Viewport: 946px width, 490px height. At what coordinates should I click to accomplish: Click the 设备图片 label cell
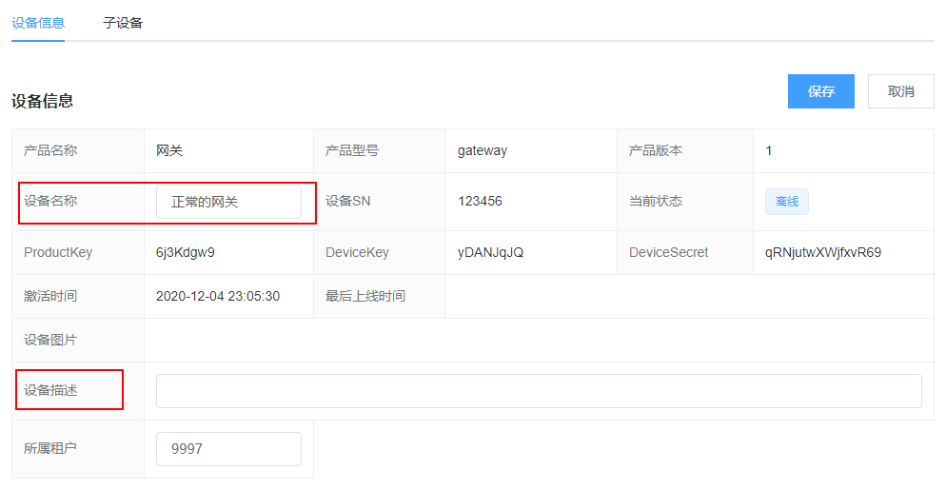click(x=50, y=340)
